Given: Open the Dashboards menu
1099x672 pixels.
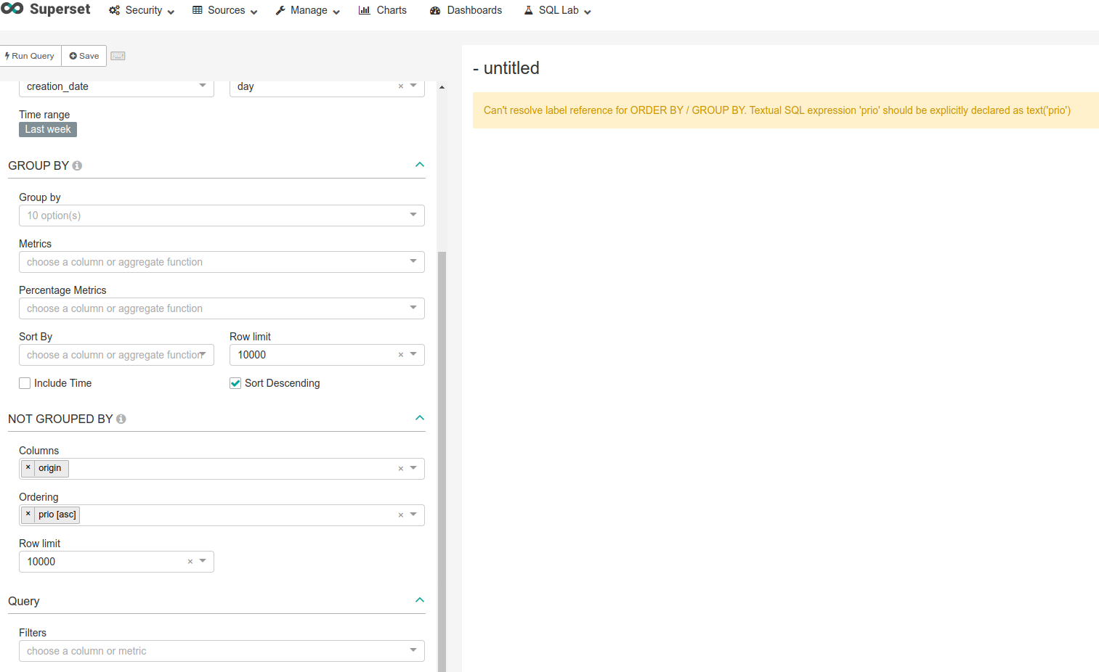Looking at the screenshot, I should point(466,10).
